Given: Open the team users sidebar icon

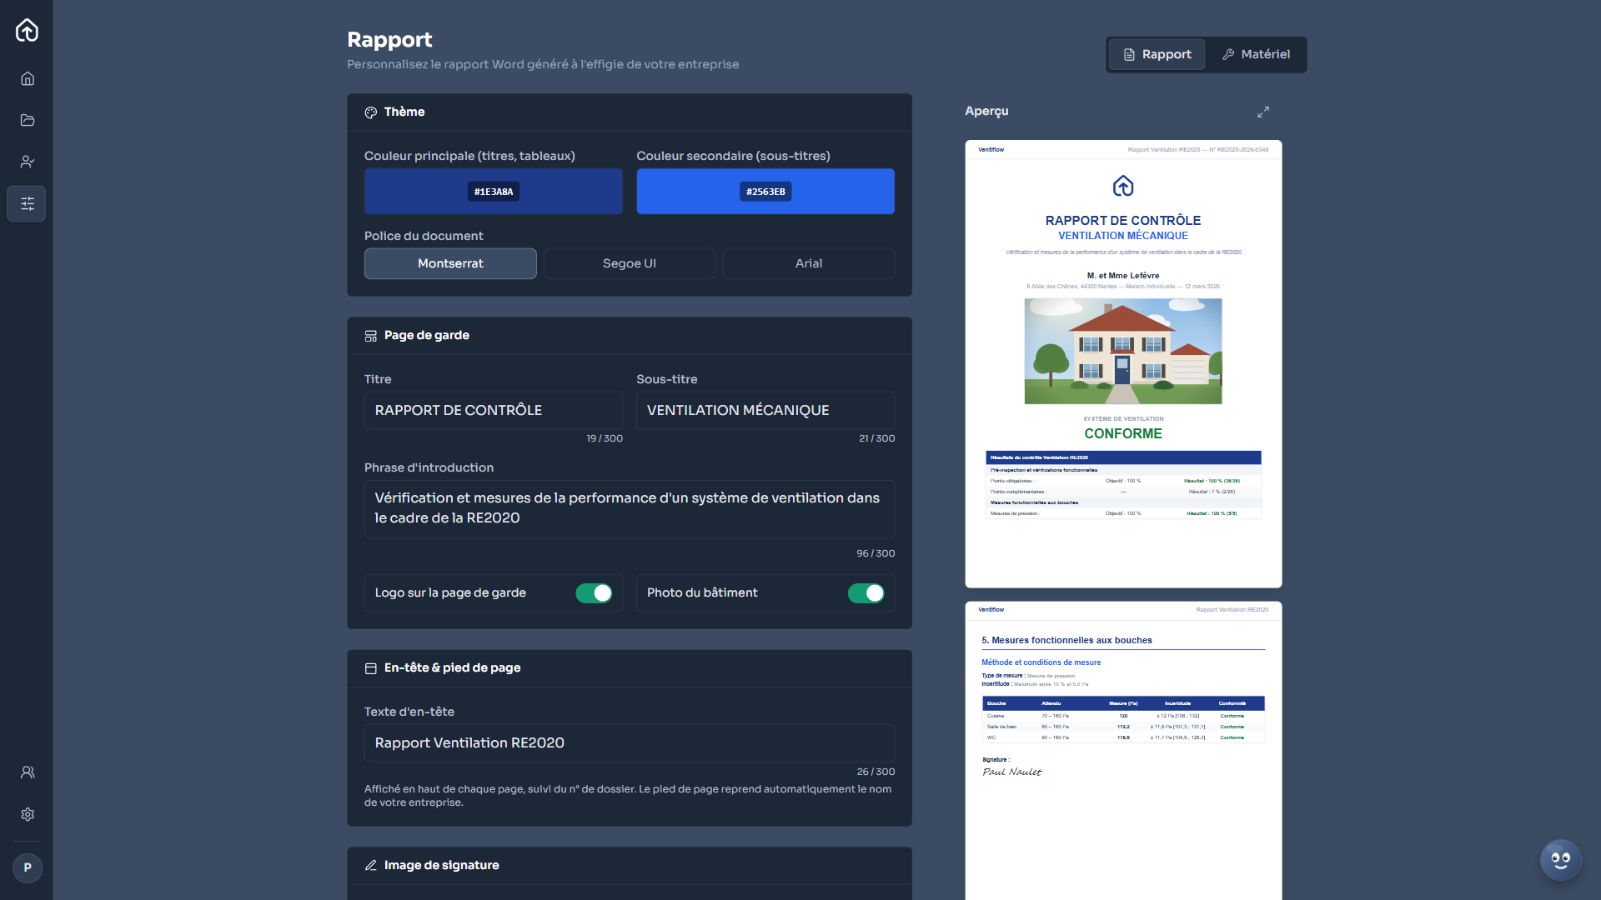Looking at the screenshot, I should 28,772.
